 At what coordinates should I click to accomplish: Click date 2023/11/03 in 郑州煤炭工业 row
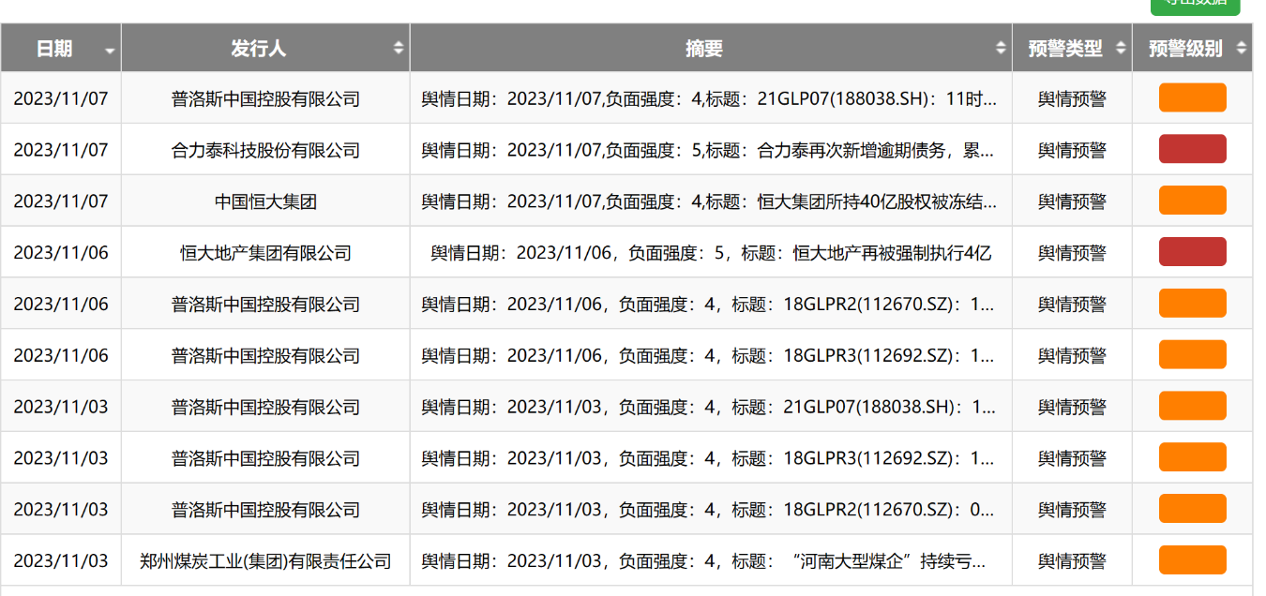click(61, 561)
